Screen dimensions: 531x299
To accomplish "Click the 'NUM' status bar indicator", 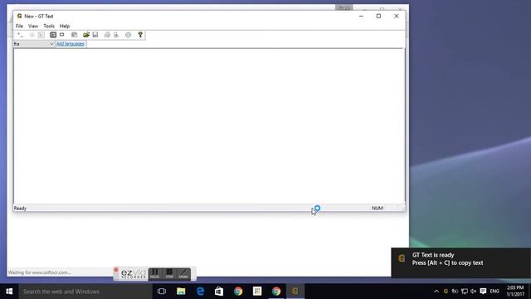I will pyautogui.click(x=378, y=208).
